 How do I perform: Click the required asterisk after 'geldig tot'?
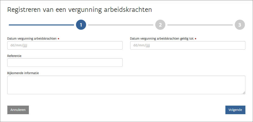click(196, 39)
